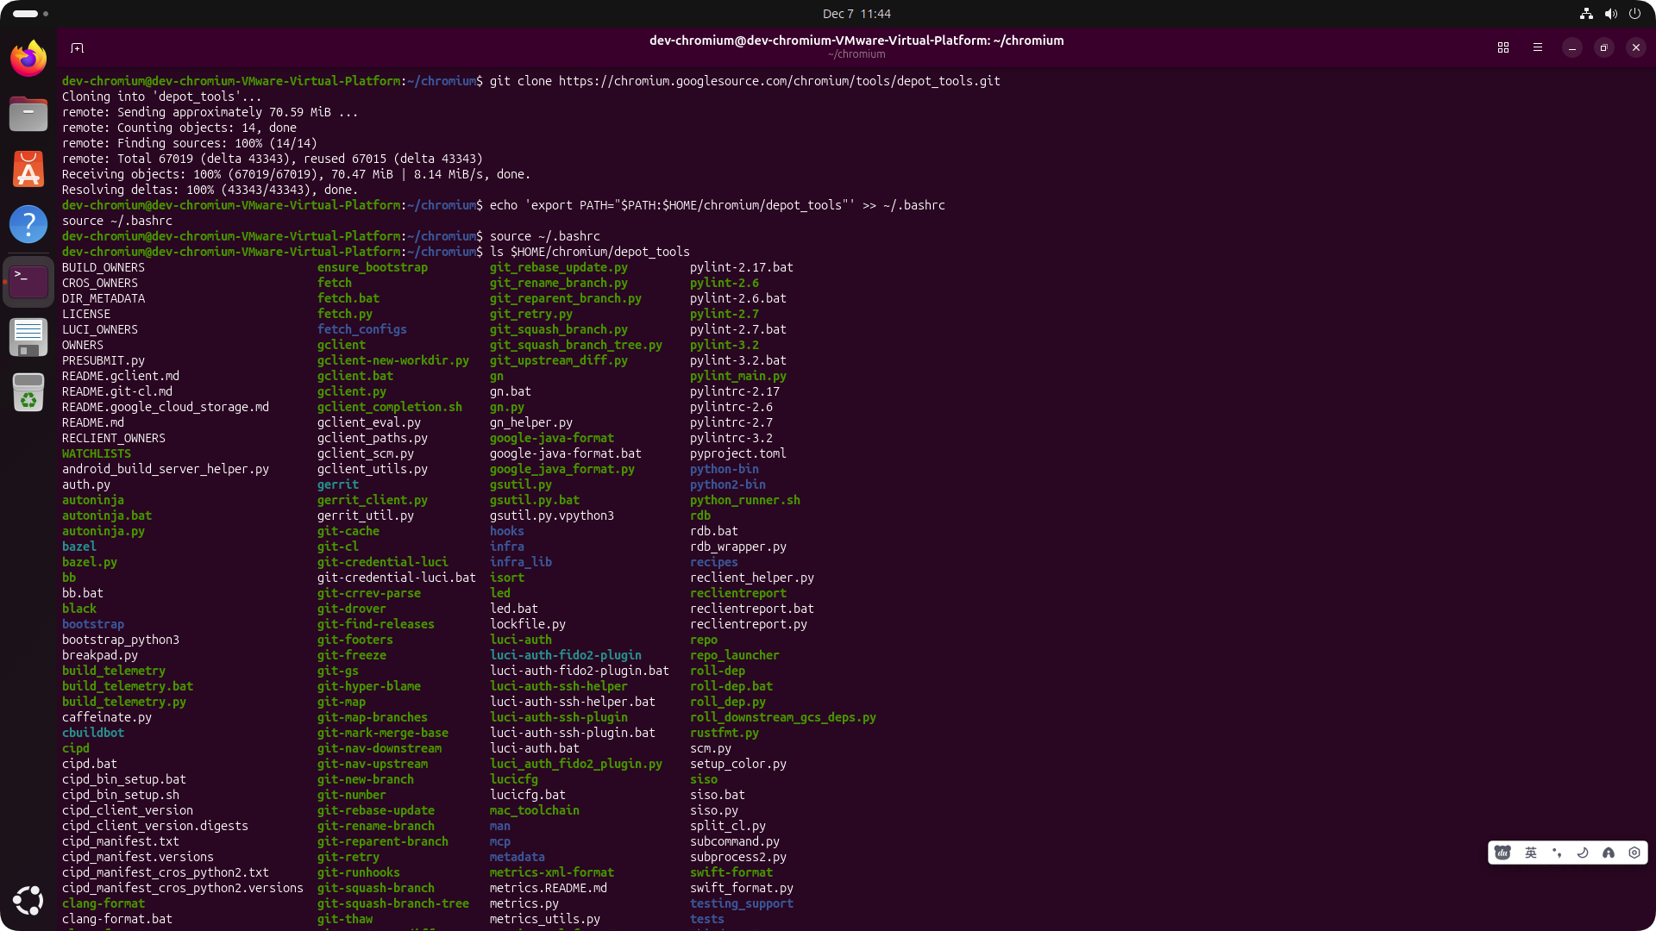Image resolution: width=1656 pixels, height=931 pixels.
Task: Open the text editor dock icon
Action: [x=28, y=336]
